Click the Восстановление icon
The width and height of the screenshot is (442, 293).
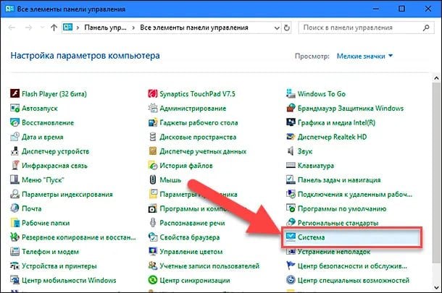pyautogui.click(x=14, y=122)
